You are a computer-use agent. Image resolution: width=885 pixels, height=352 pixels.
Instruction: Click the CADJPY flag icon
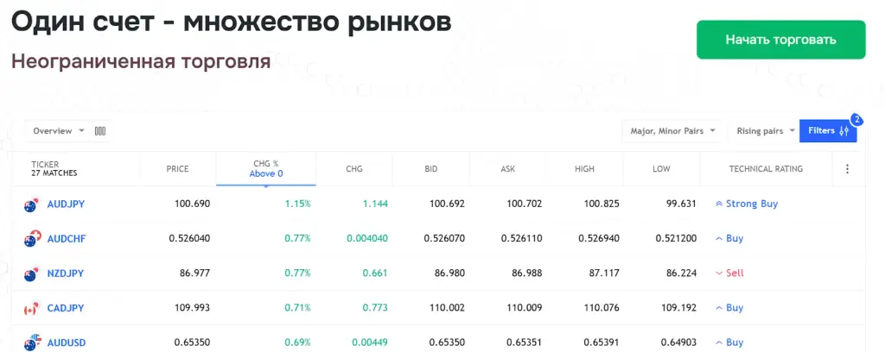tap(32, 308)
